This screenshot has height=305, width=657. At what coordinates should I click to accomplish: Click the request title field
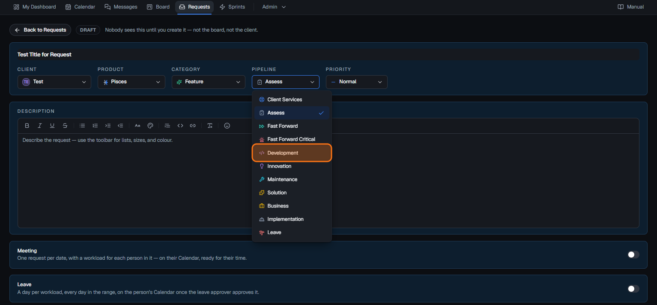click(328, 54)
